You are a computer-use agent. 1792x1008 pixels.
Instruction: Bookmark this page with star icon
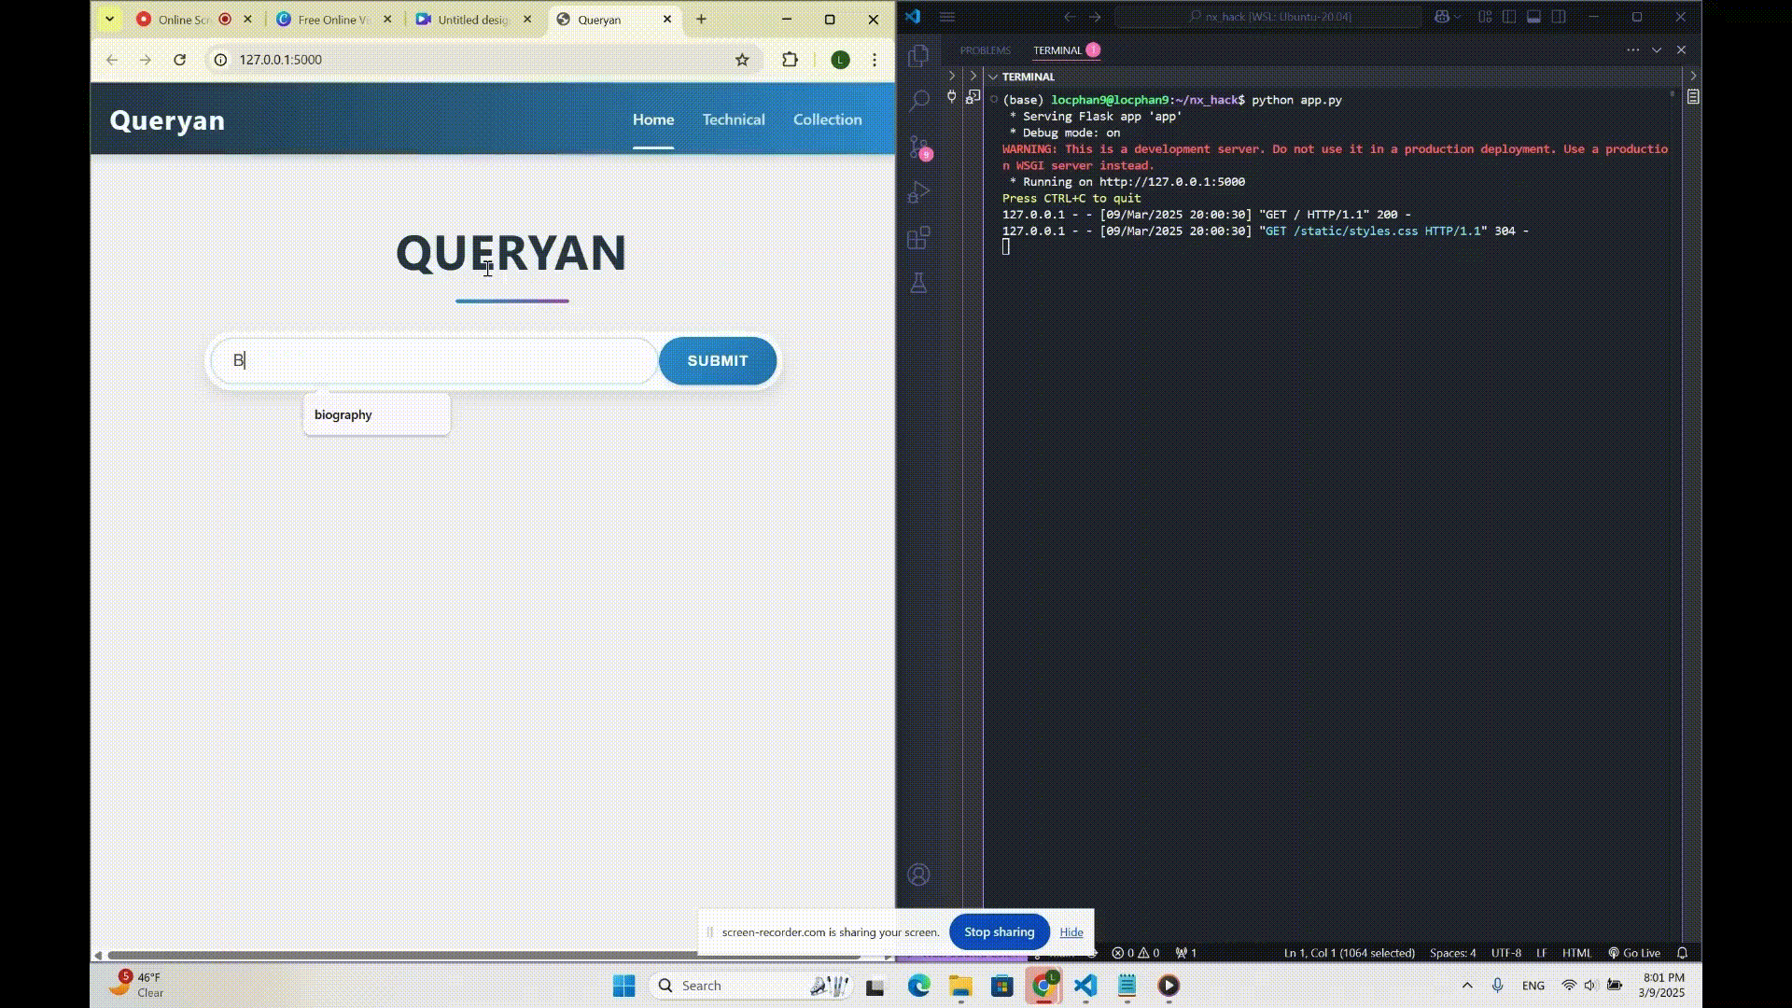(x=742, y=60)
